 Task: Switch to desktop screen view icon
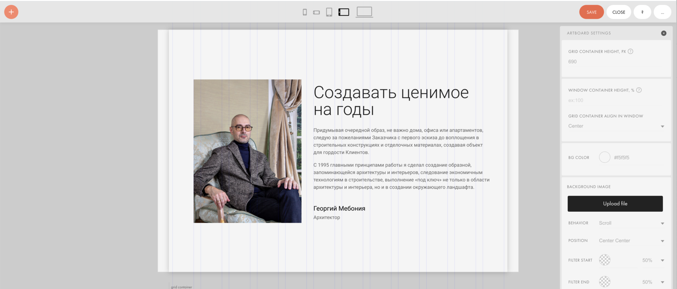[364, 12]
